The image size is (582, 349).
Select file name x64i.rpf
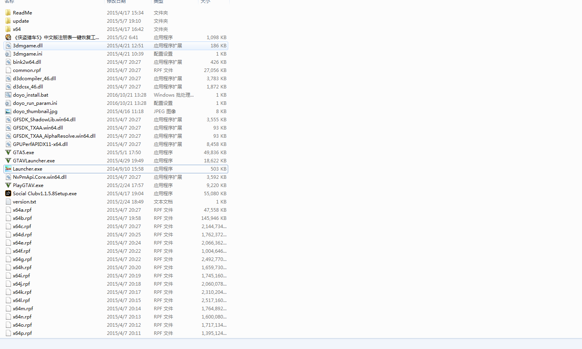(21, 275)
